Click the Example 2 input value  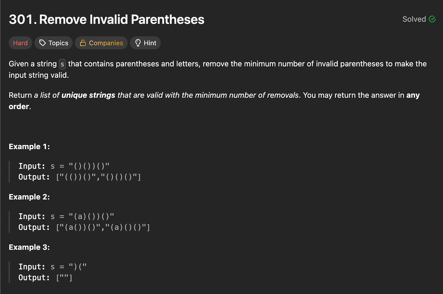[91, 217]
